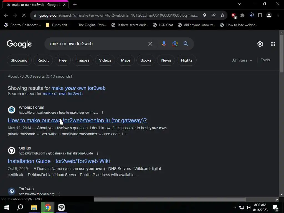The height and width of the screenshot is (213, 284).
Task: Open the uBlock Origin extension icon
Action: [234, 16]
